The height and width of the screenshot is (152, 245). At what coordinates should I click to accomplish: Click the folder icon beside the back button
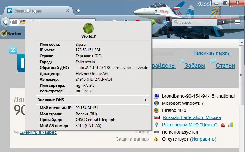click(x=15, y=22)
